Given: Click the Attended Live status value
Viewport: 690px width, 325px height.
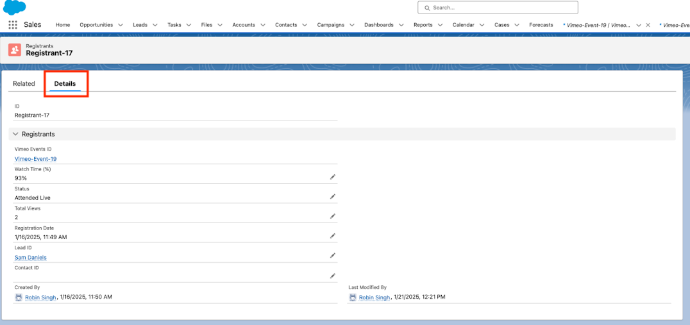Looking at the screenshot, I should (33, 198).
